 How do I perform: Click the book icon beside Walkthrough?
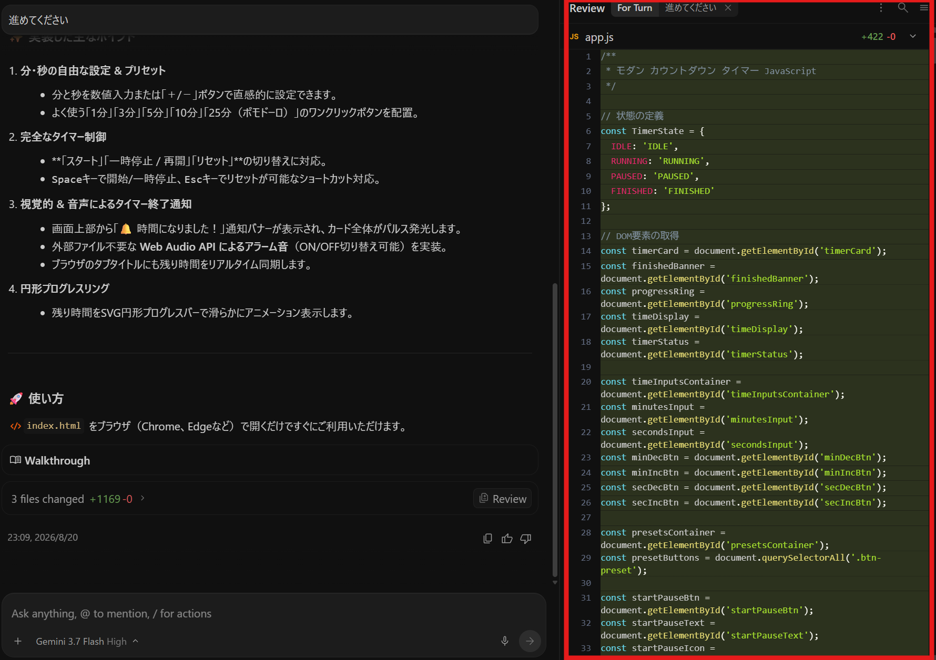click(x=15, y=460)
